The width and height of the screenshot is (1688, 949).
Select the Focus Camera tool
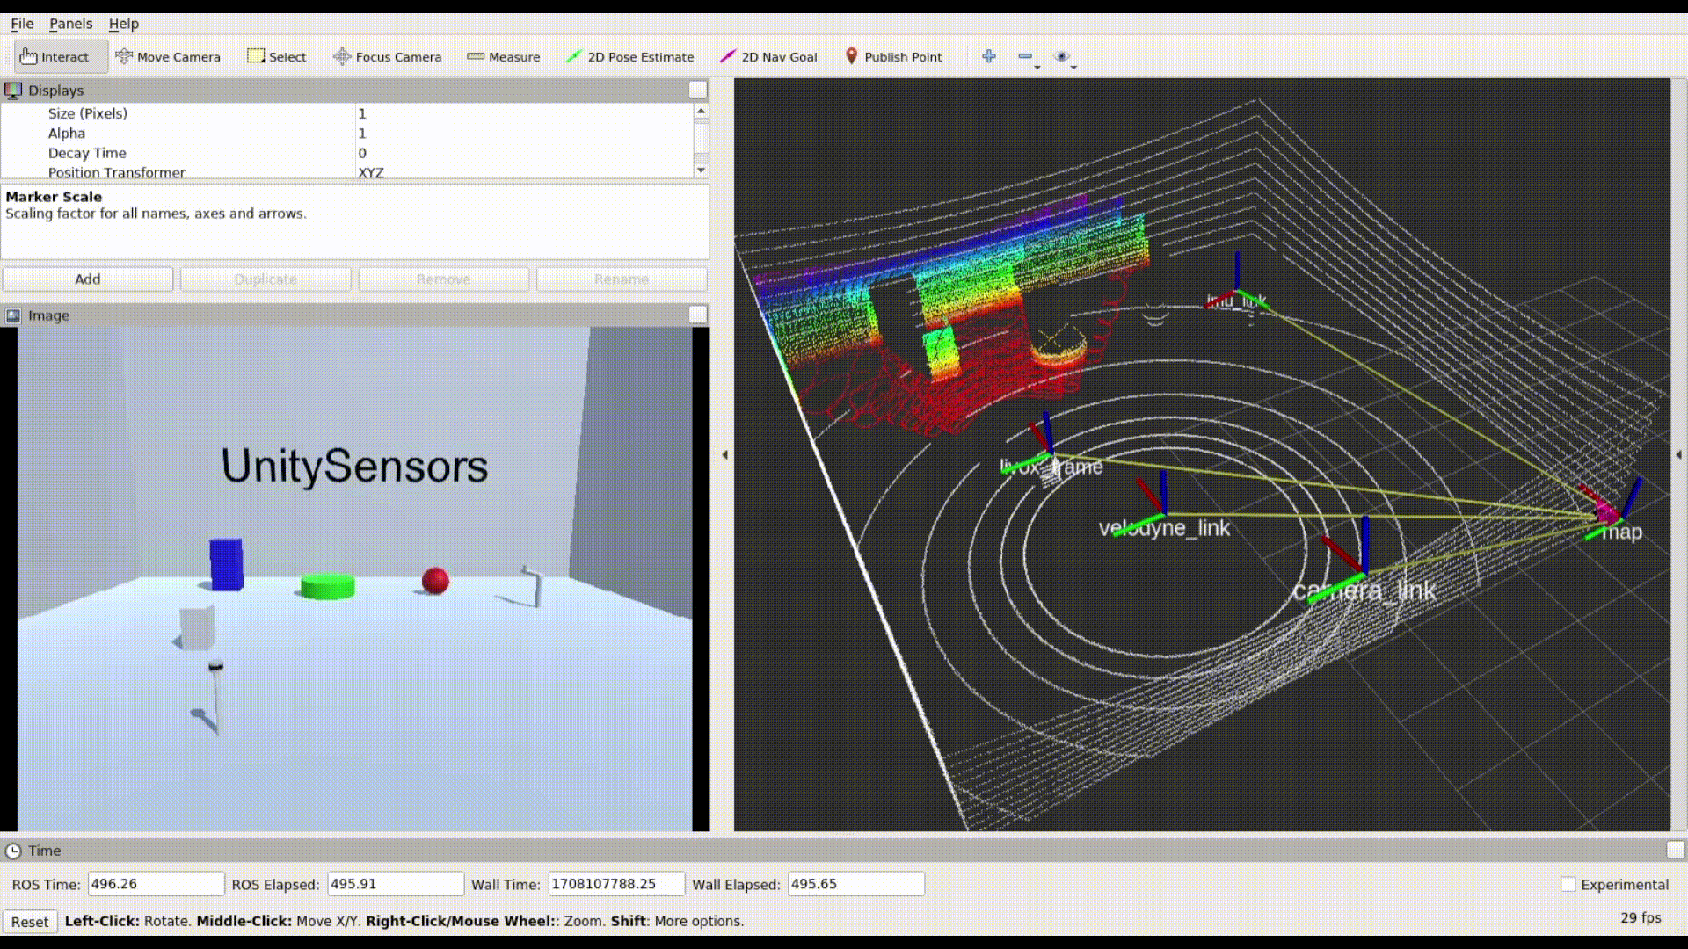click(389, 55)
